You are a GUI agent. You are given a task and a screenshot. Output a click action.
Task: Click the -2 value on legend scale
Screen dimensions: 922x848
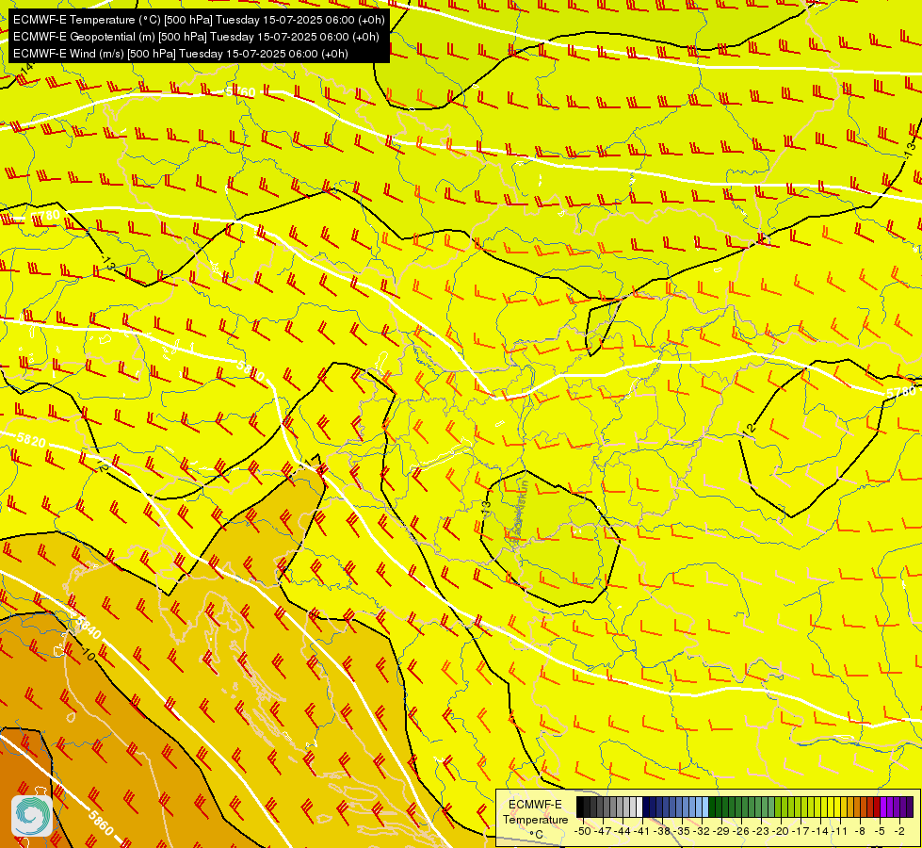(x=899, y=831)
